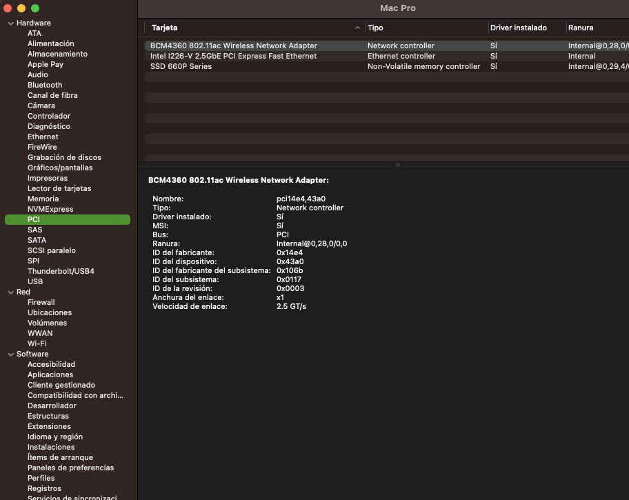This screenshot has height=500, width=629.
Task: Select SPI sidebar entry
Action: click(x=33, y=261)
